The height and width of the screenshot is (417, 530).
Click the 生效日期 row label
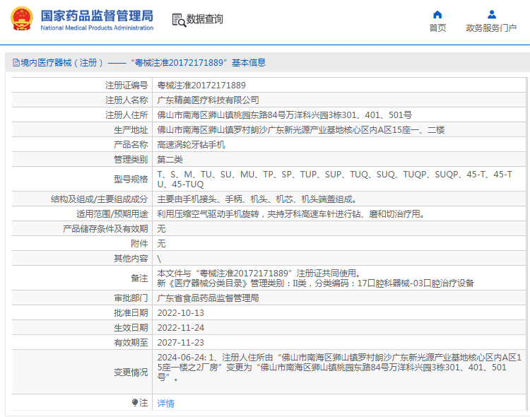[x=131, y=328]
